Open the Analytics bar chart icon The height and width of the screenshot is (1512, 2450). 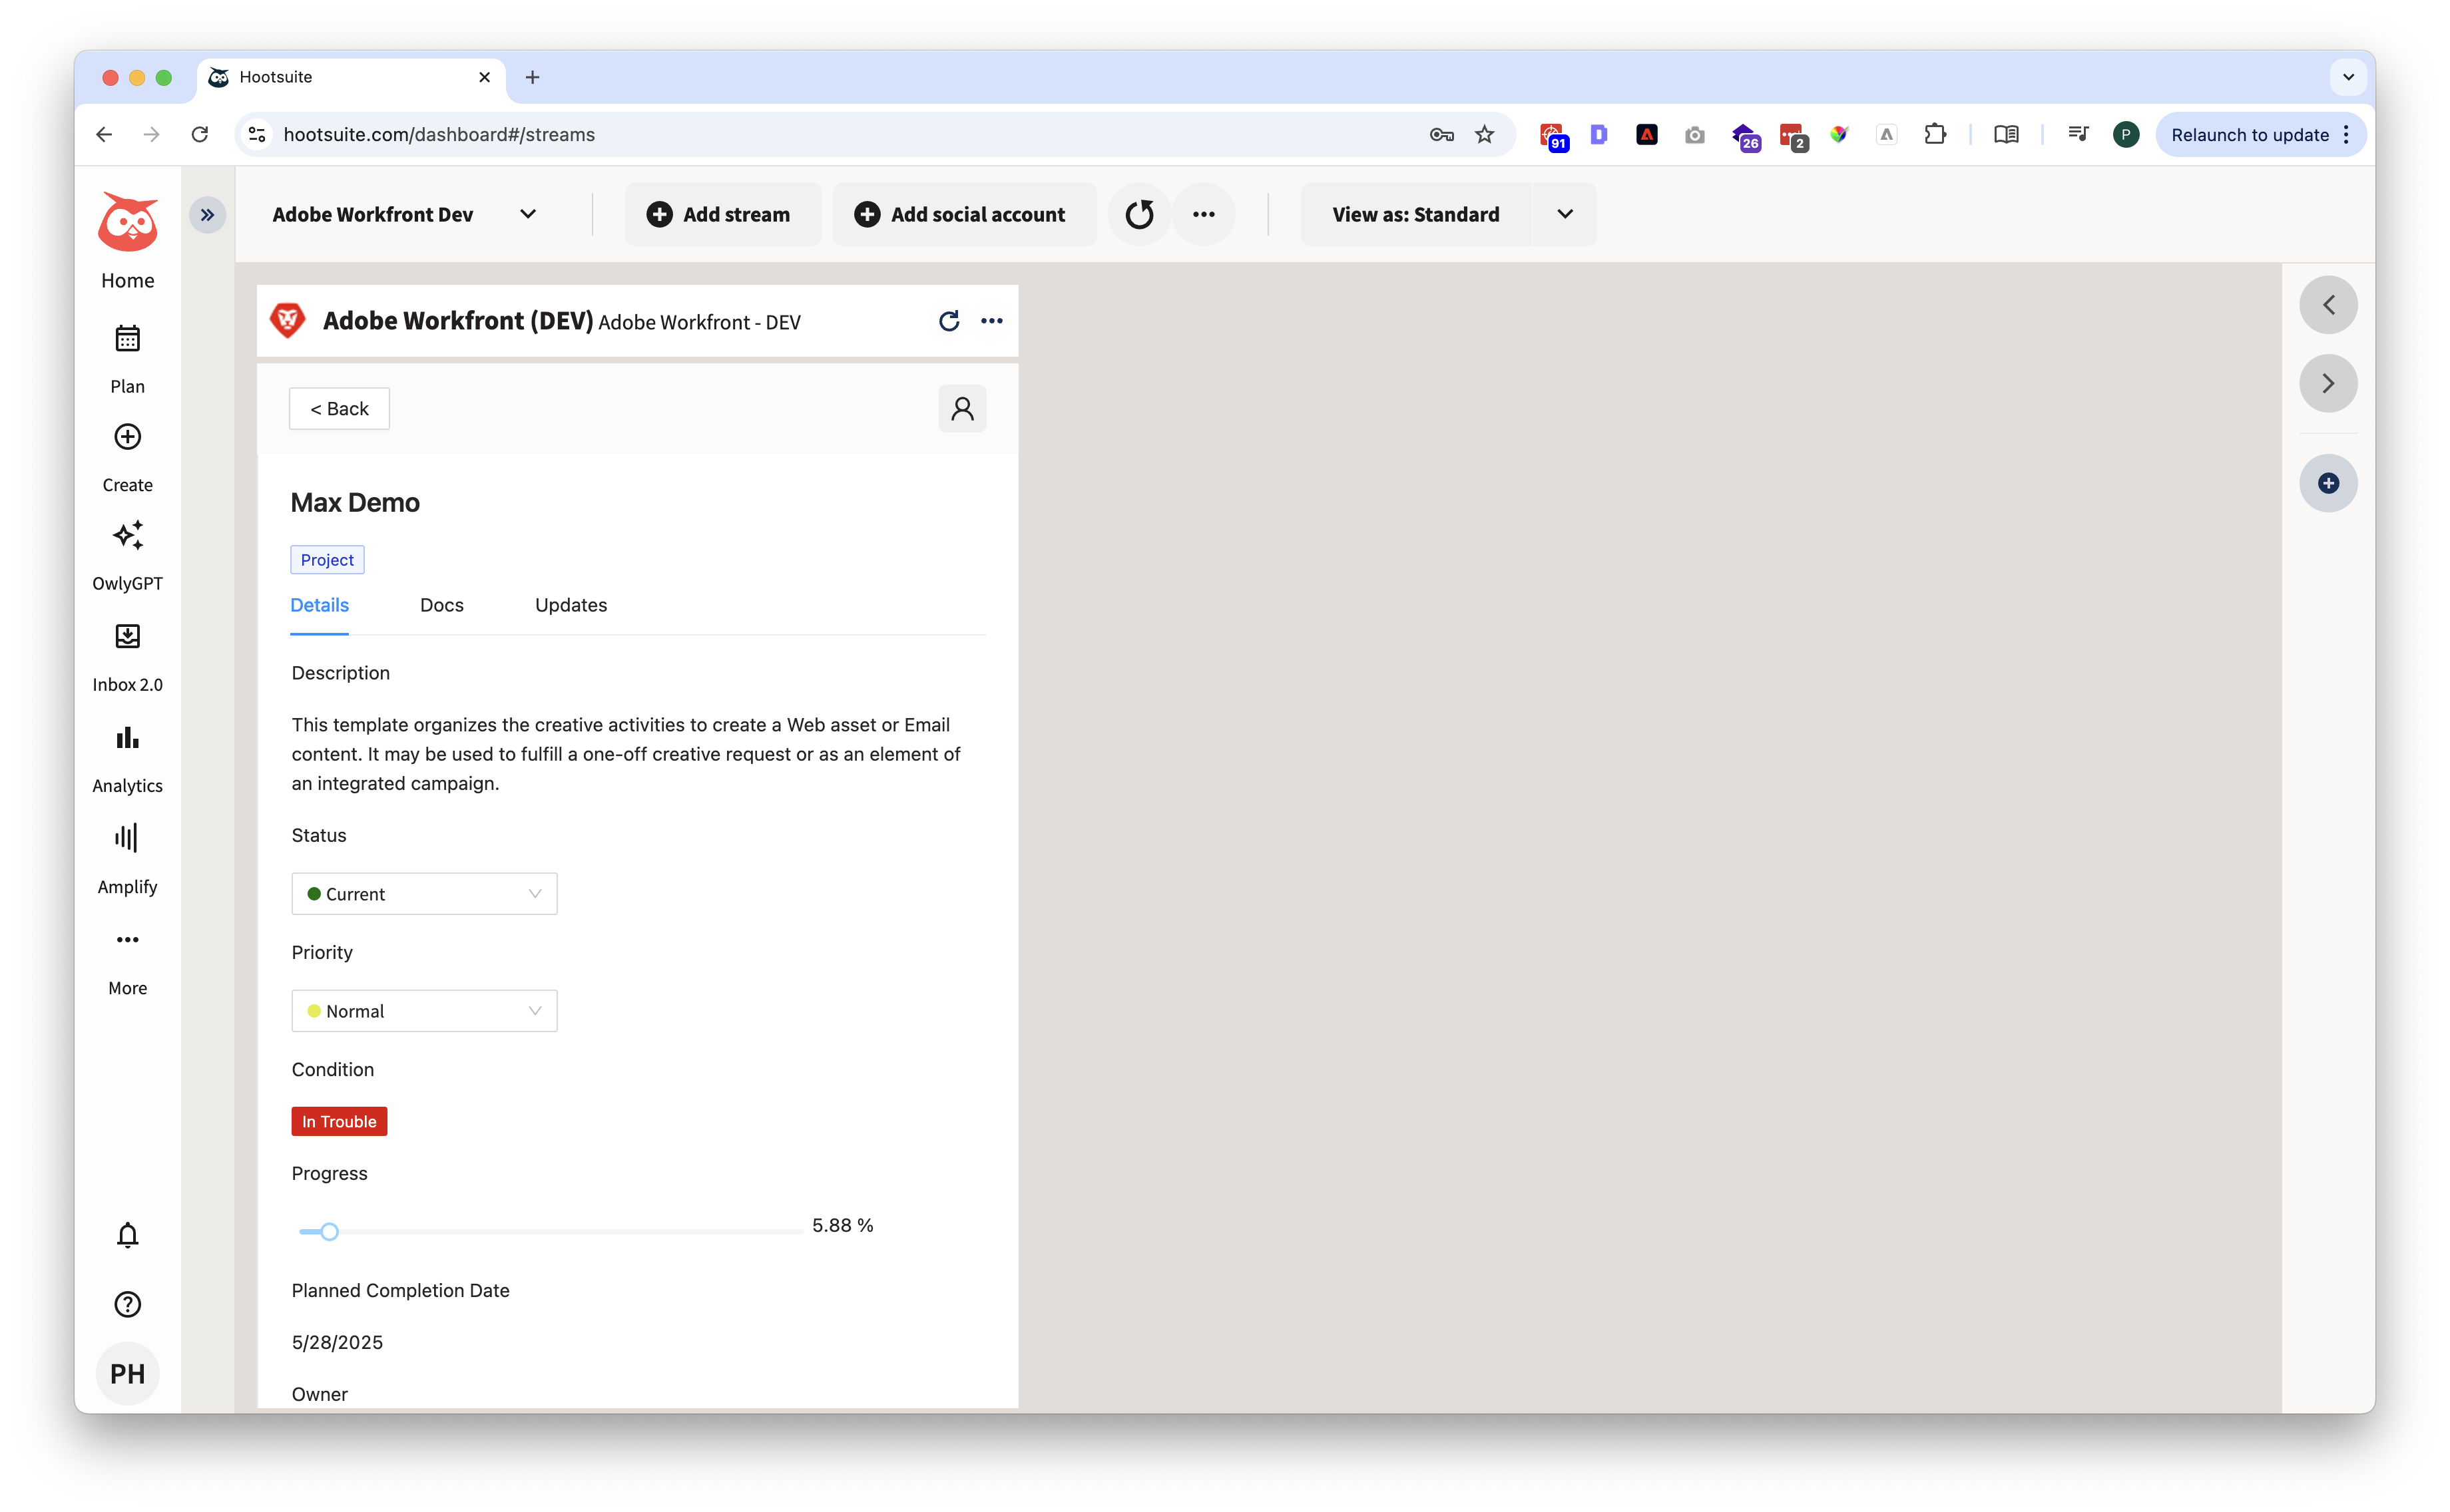pyautogui.click(x=127, y=738)
